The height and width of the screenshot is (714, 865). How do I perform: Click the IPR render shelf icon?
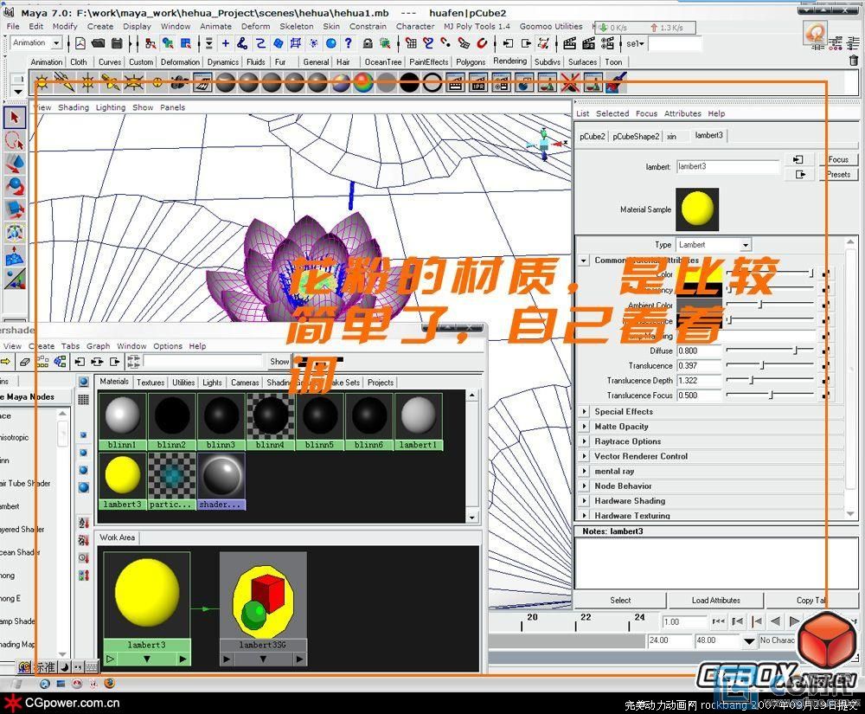[477, 83]
